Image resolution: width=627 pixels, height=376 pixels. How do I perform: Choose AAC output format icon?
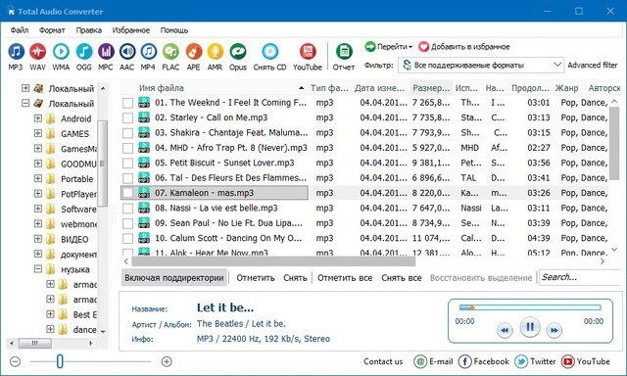pos(127,52)
